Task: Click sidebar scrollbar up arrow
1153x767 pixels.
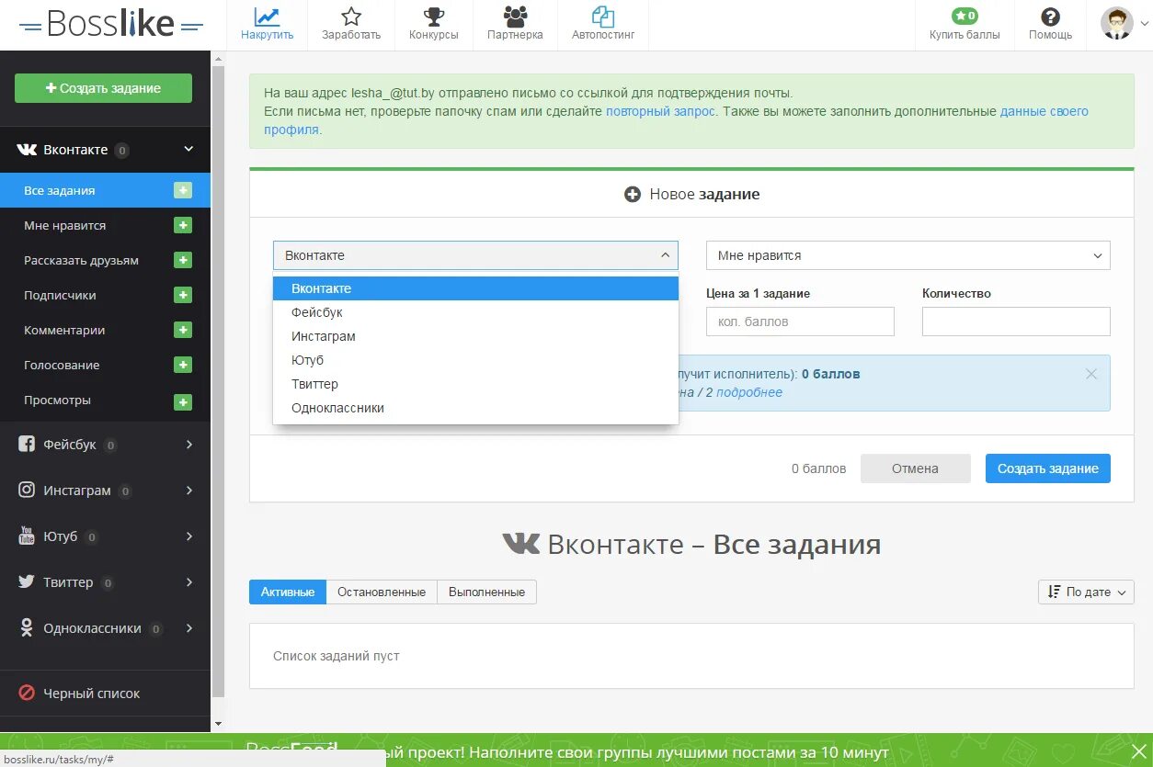Action: tap(218, 60)
